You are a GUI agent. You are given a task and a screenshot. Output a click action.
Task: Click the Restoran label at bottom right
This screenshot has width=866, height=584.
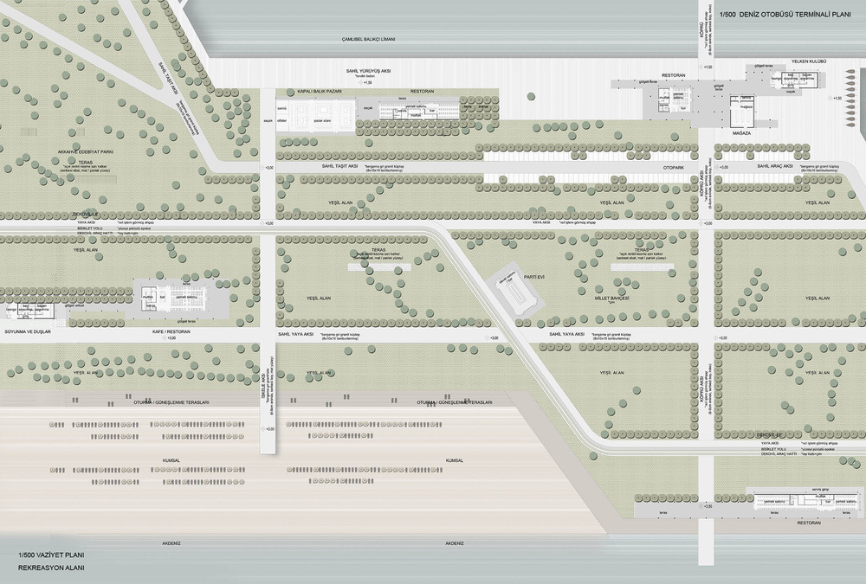point(807,523)
